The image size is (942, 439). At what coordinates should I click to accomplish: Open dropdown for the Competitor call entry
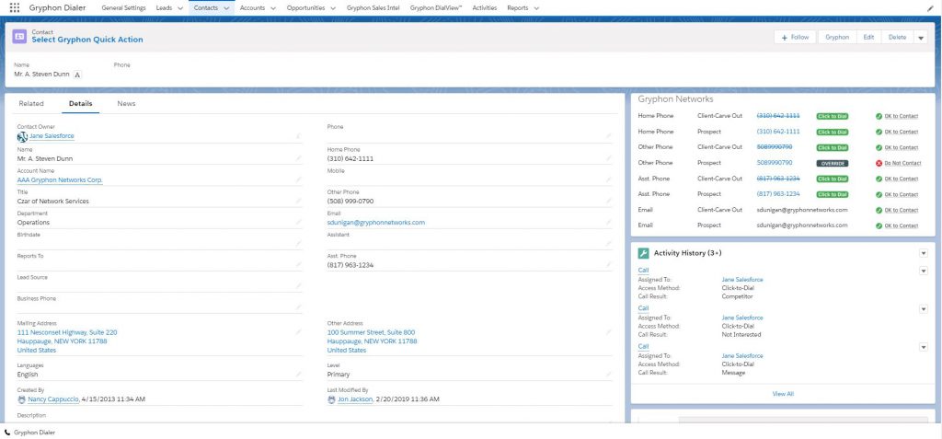pyautogui.click(x=924, y=271)
